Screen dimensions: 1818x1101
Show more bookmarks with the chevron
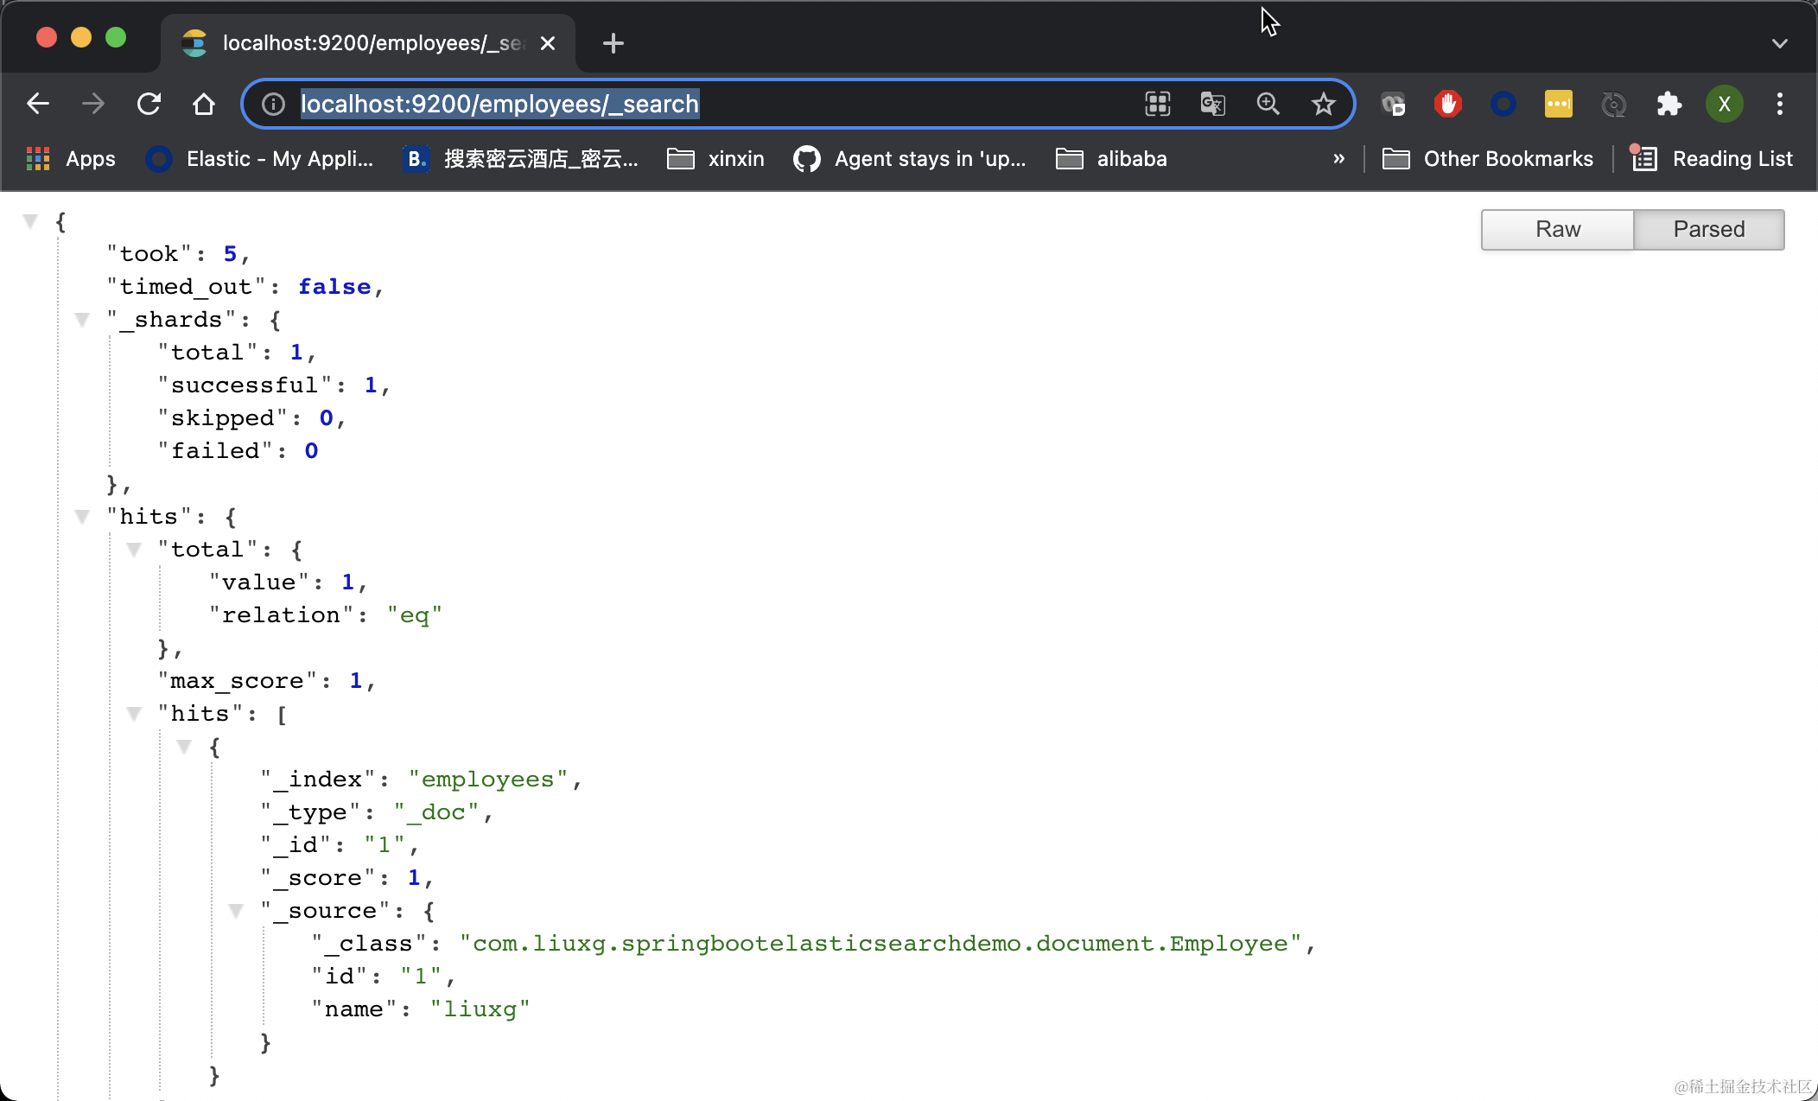[1338, 159]
